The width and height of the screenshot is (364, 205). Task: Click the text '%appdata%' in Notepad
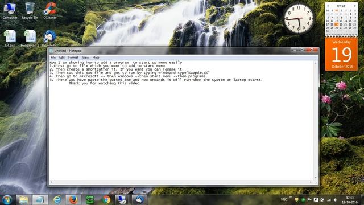click(198, 73)
